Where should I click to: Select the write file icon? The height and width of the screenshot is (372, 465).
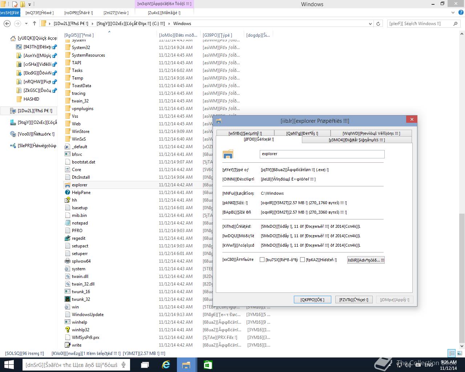67,345
